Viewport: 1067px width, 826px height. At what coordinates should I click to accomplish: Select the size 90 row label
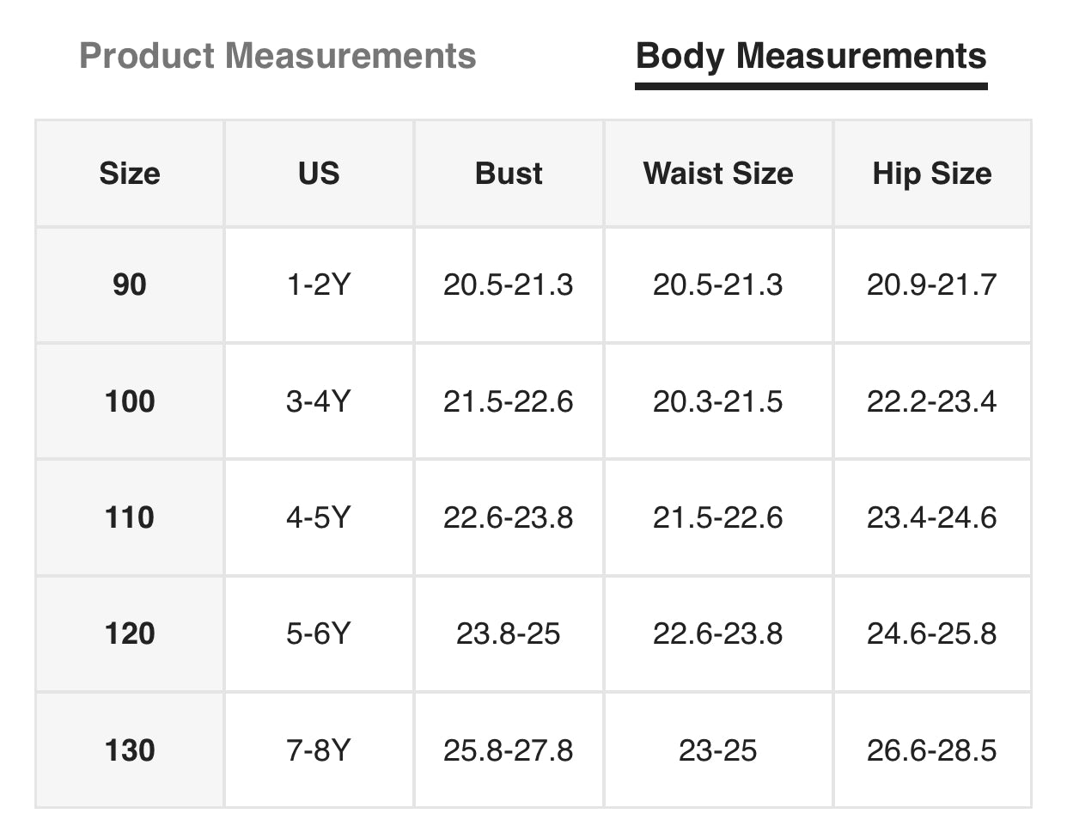coord(130,285)
